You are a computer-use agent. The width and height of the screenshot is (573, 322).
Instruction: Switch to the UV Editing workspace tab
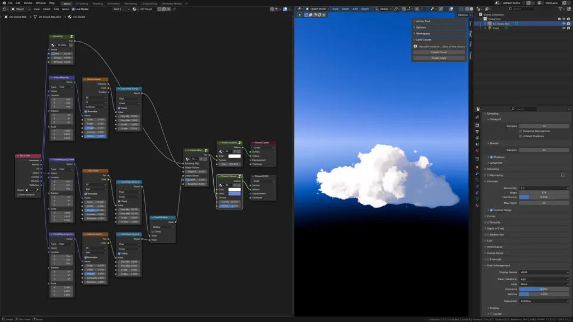tap(82, 3)
